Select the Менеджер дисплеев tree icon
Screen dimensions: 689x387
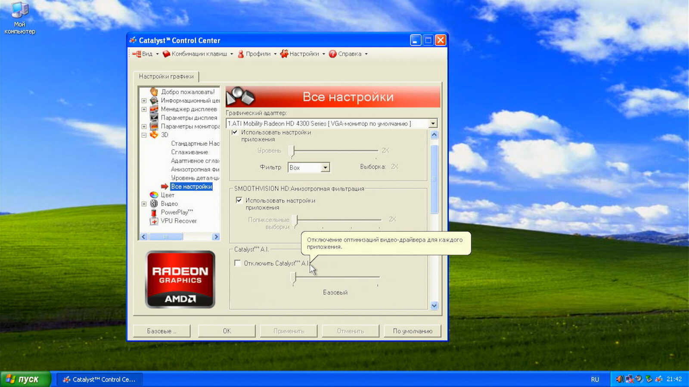click(x=154, y=109)
